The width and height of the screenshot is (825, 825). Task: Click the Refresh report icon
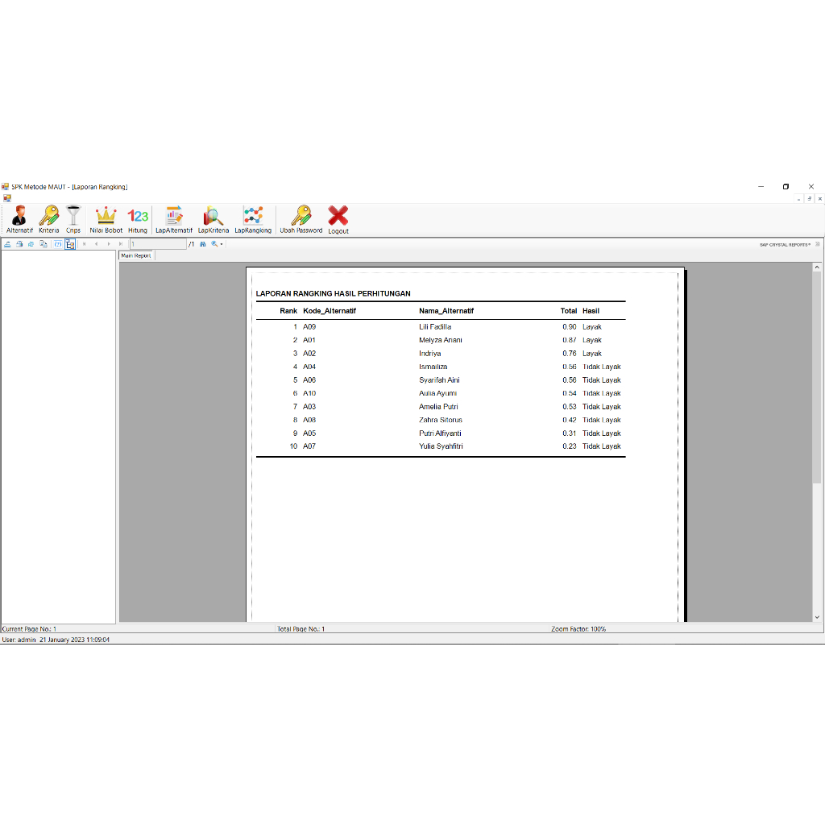pyautogui.click(x=31, y=244)
